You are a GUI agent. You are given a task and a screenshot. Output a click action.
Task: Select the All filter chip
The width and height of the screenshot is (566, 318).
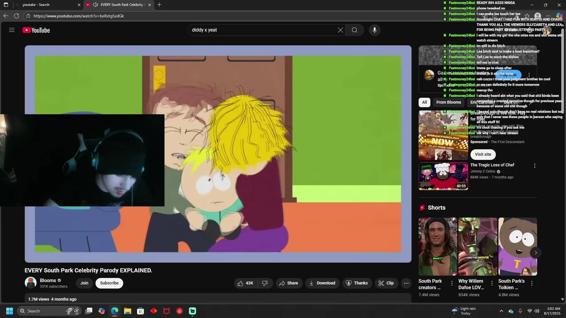point(424,102)
